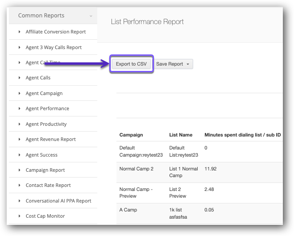Click the 2.48 minutes value

[x=209, y=189]
